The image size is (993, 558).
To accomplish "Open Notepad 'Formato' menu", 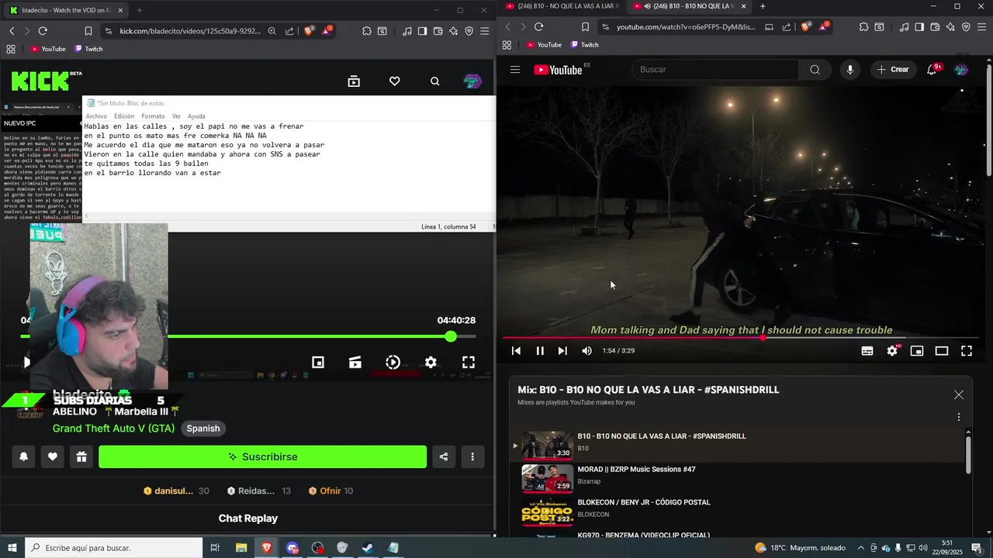I will (x=153, y=116).
